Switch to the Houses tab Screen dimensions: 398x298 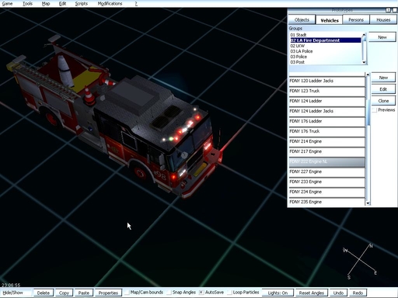383,20
